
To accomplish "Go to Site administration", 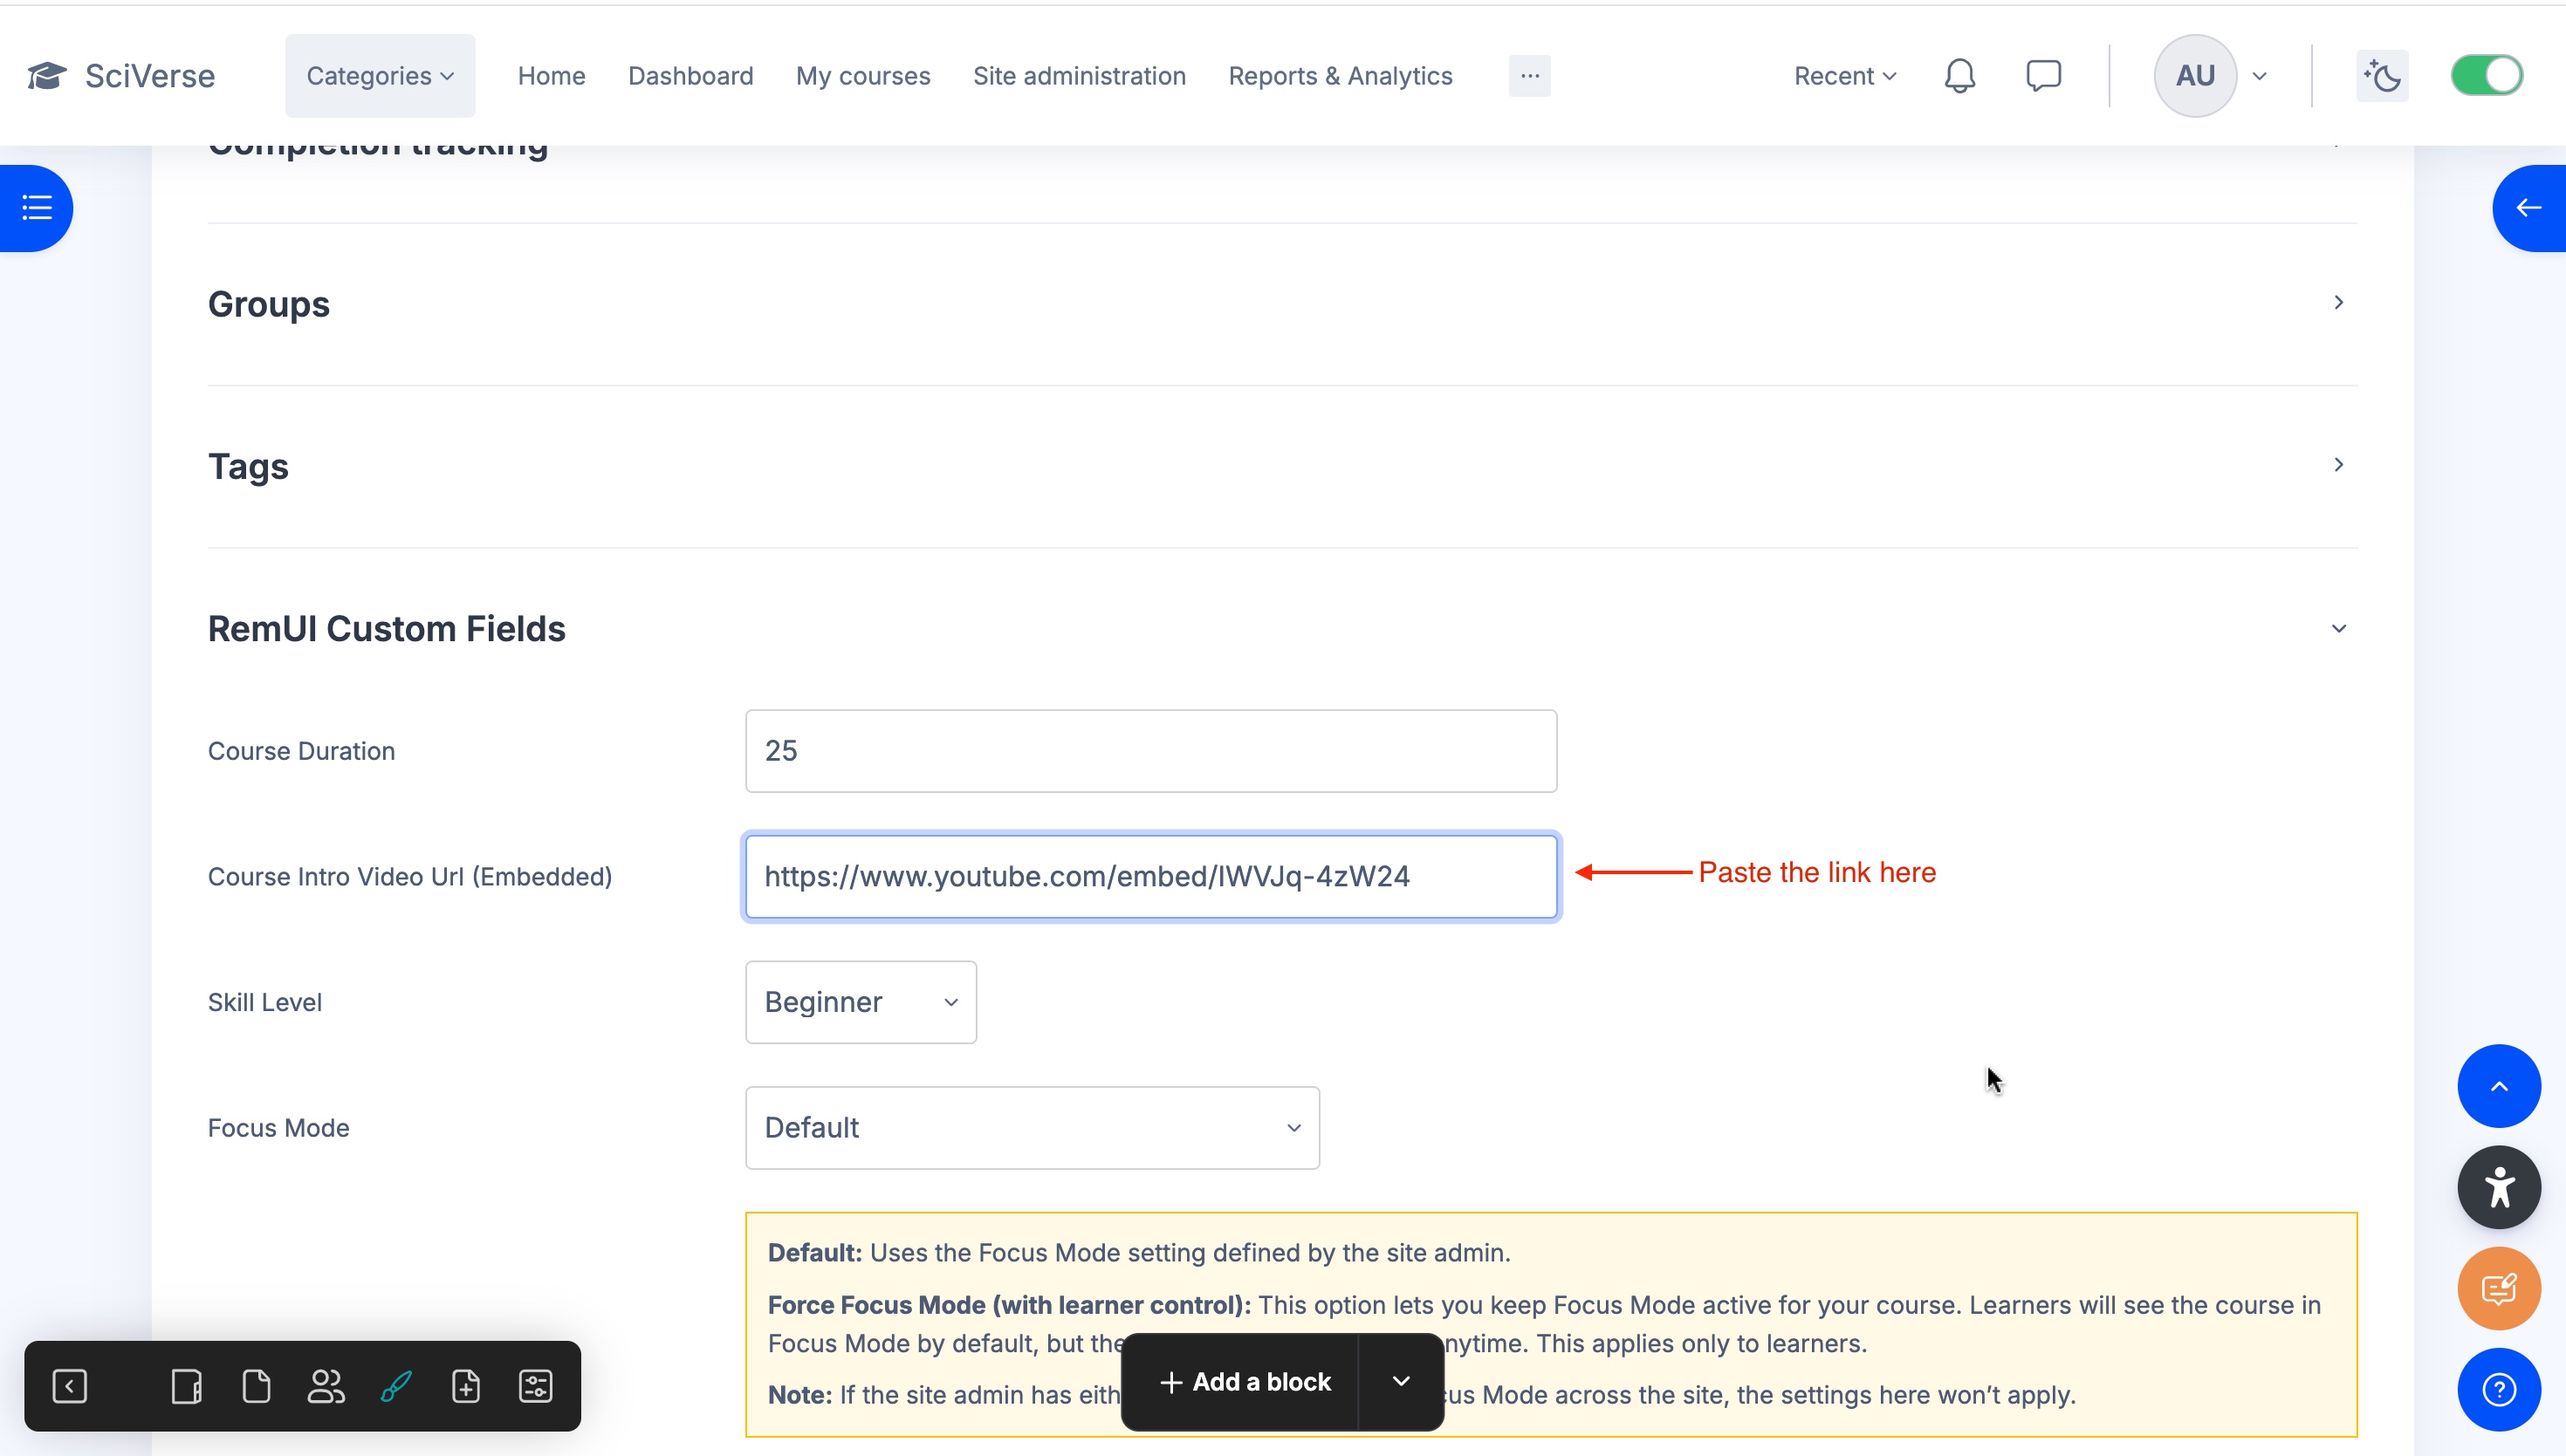I will pos(1079,76).
